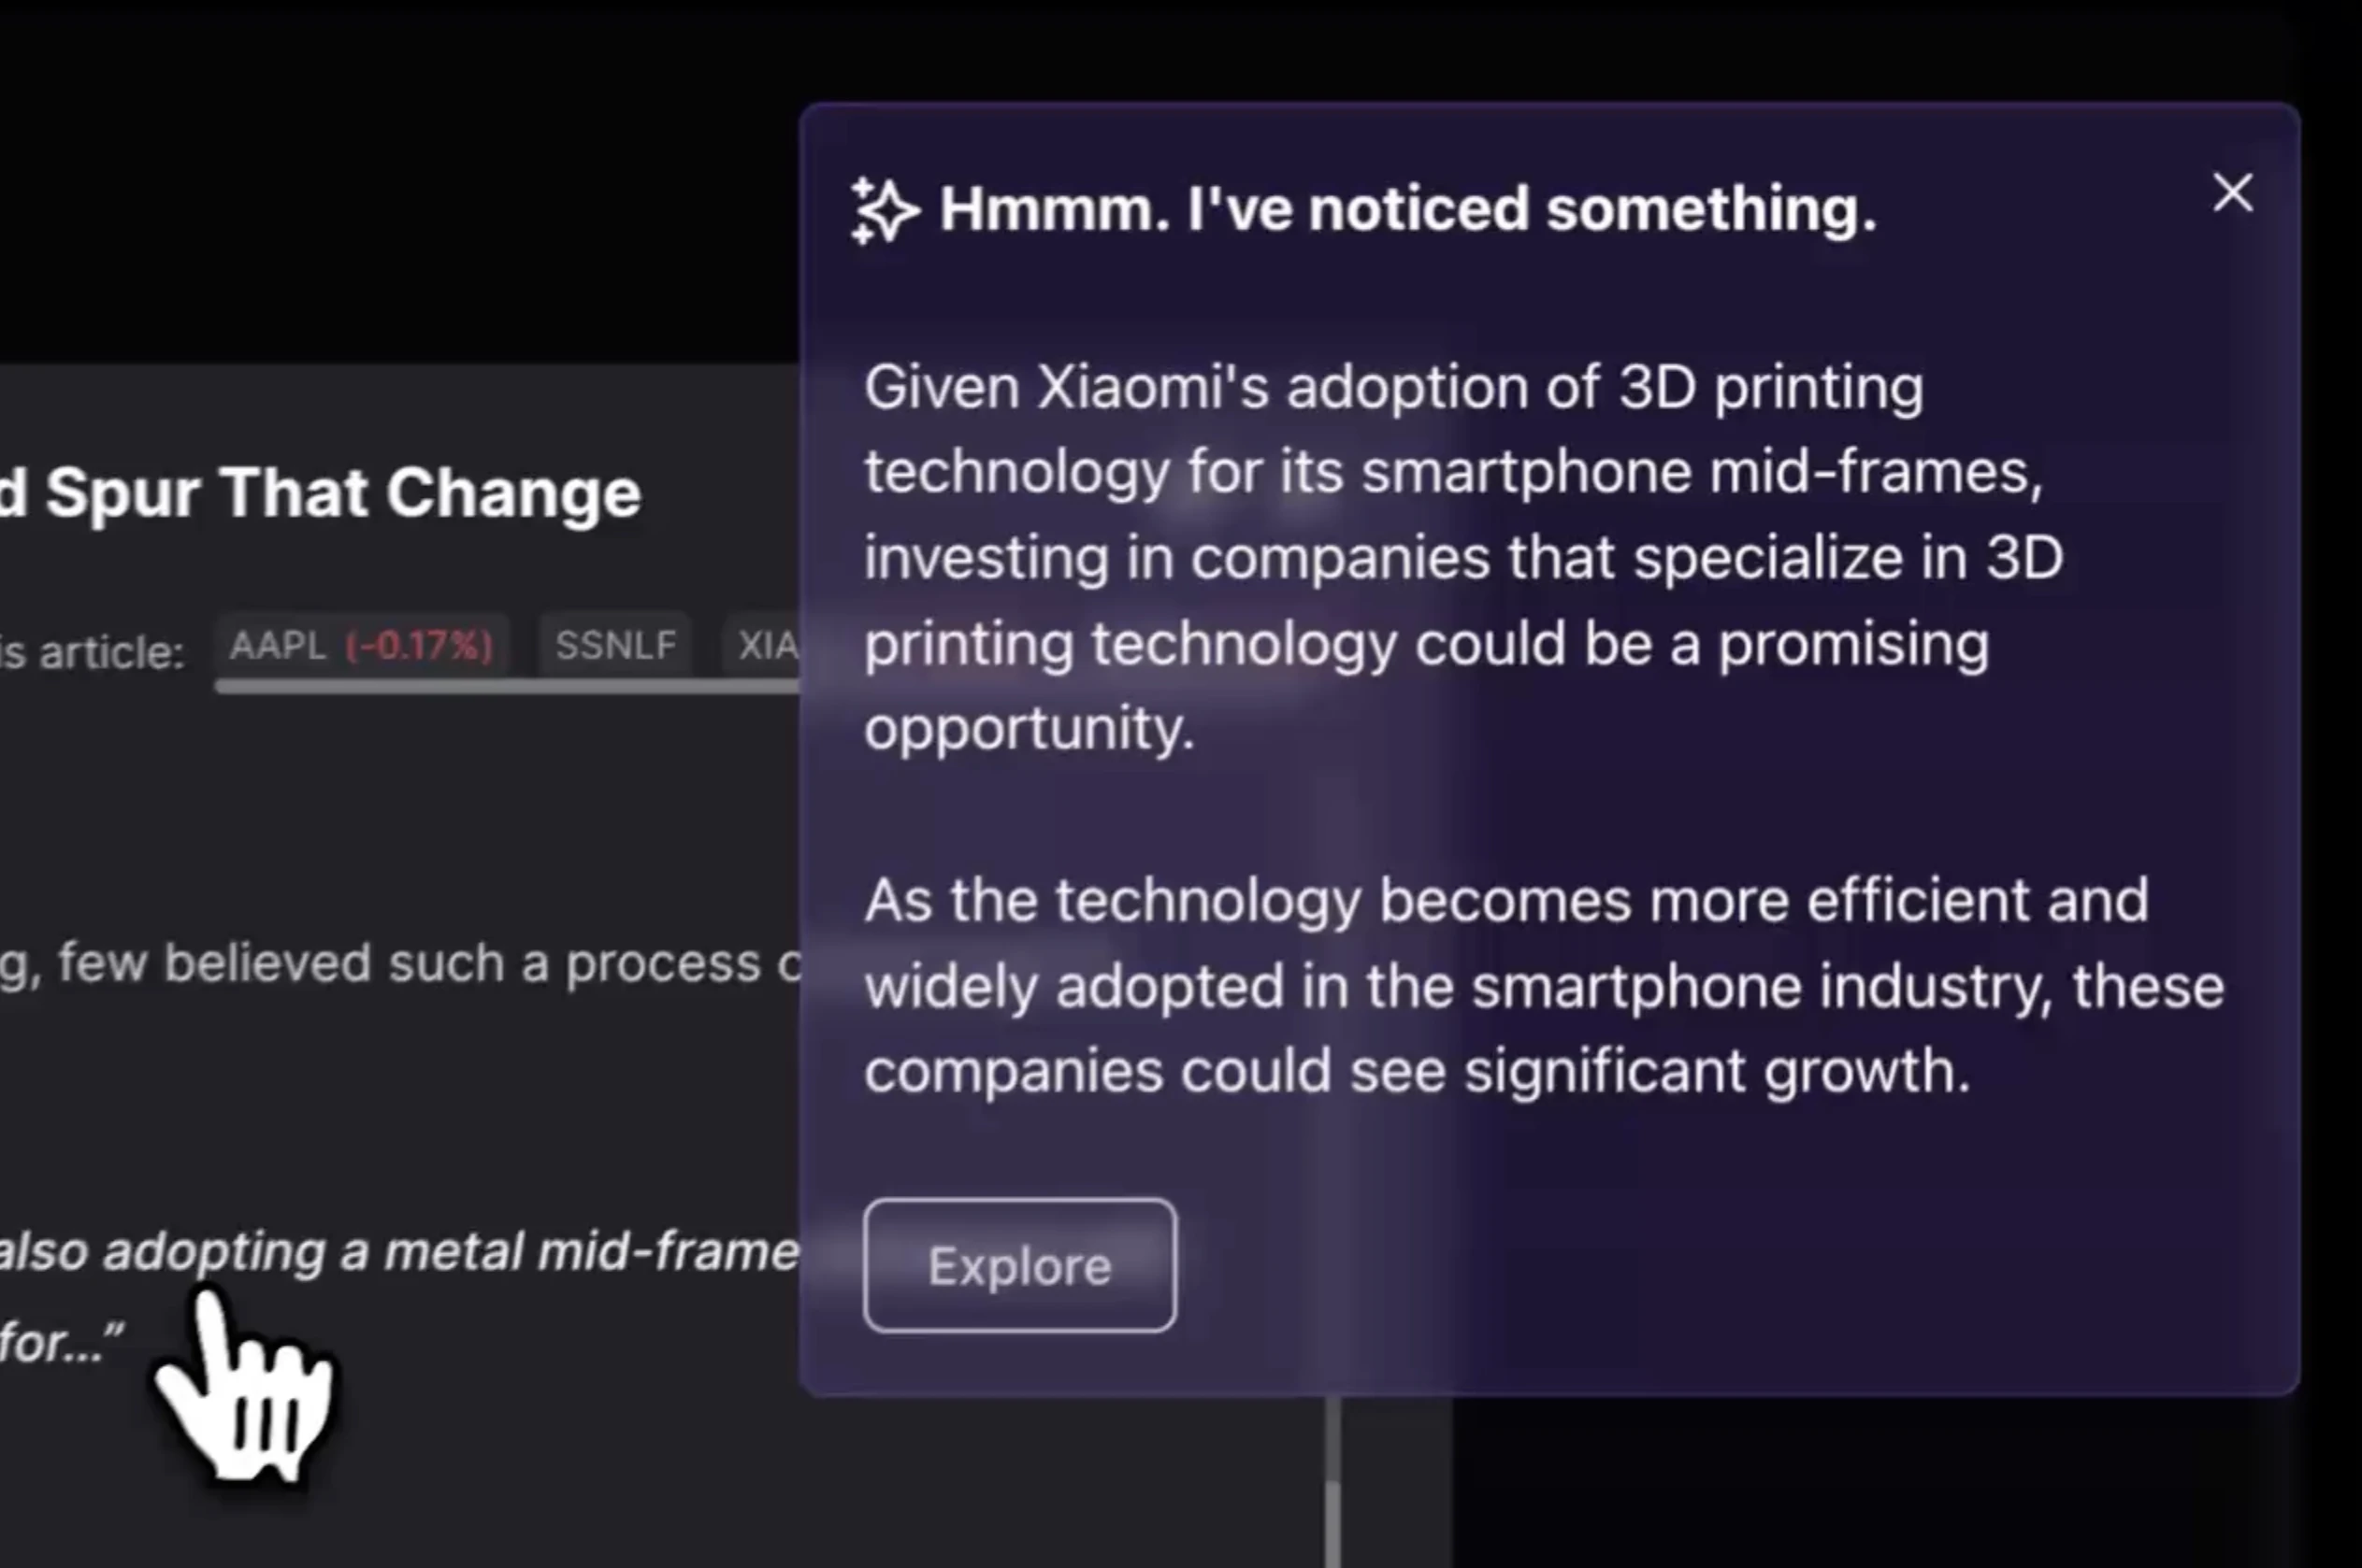Click the sparkle AI icon in popup header
Viewport: 2362px width, 1568px height.
[x=884, y=210]
